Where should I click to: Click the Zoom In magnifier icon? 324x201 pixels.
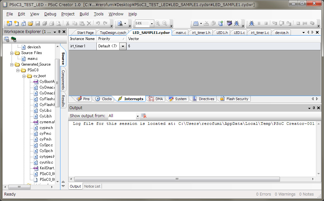click(x=157, y=23)
